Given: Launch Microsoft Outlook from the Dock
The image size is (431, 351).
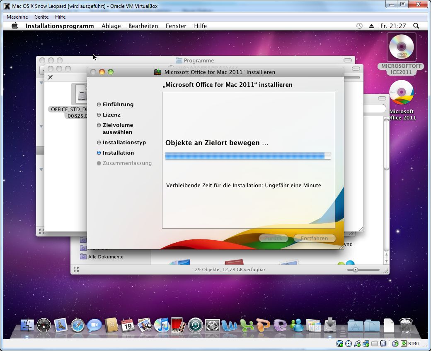Looking at the screenshot, I should tap(280, 325).
